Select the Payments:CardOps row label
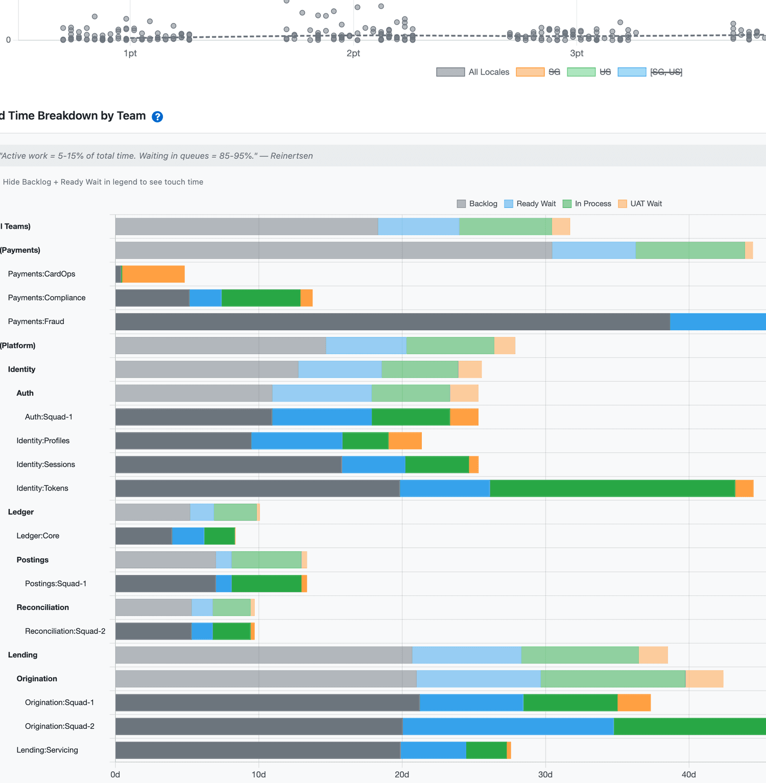The height and width of the screenshot is (783, 766). [x=41, y=274]
